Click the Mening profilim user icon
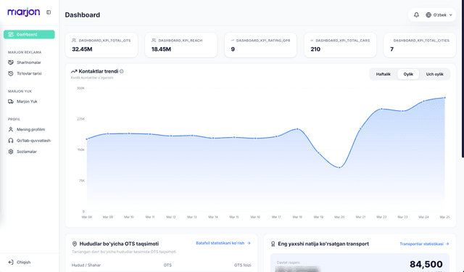Viewport: 464px width, 272px height. click(11, 129)
